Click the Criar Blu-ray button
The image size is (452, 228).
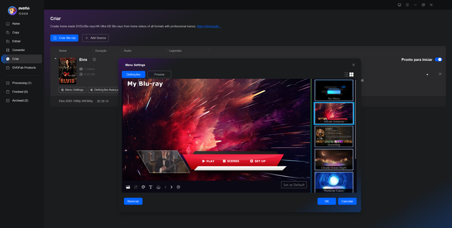(64, 38)
